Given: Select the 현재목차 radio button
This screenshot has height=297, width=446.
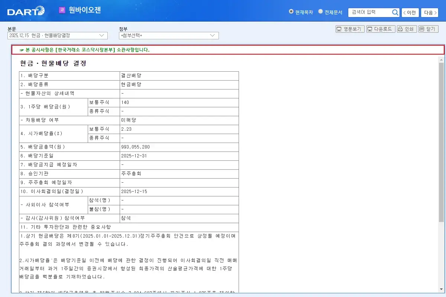Looking at the screenshot, I should 291,11.
